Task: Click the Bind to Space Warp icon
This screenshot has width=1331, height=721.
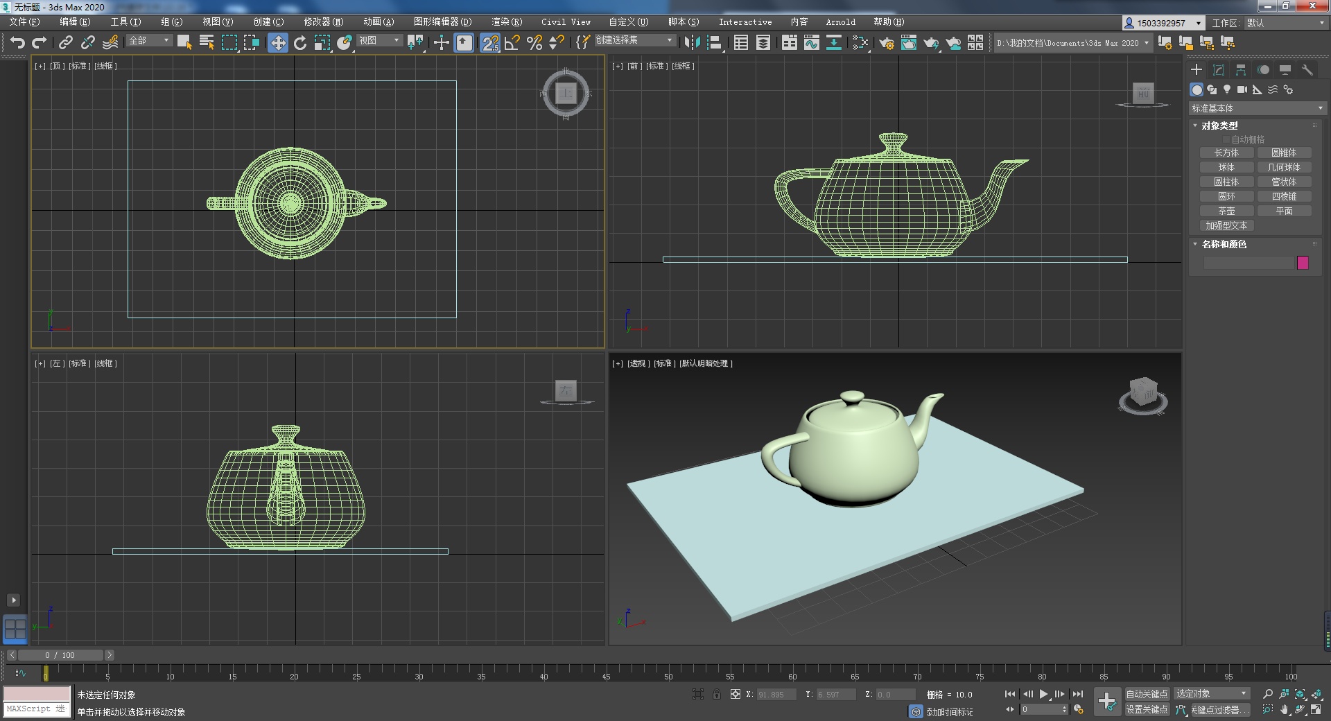Action: tap(110, 43)
